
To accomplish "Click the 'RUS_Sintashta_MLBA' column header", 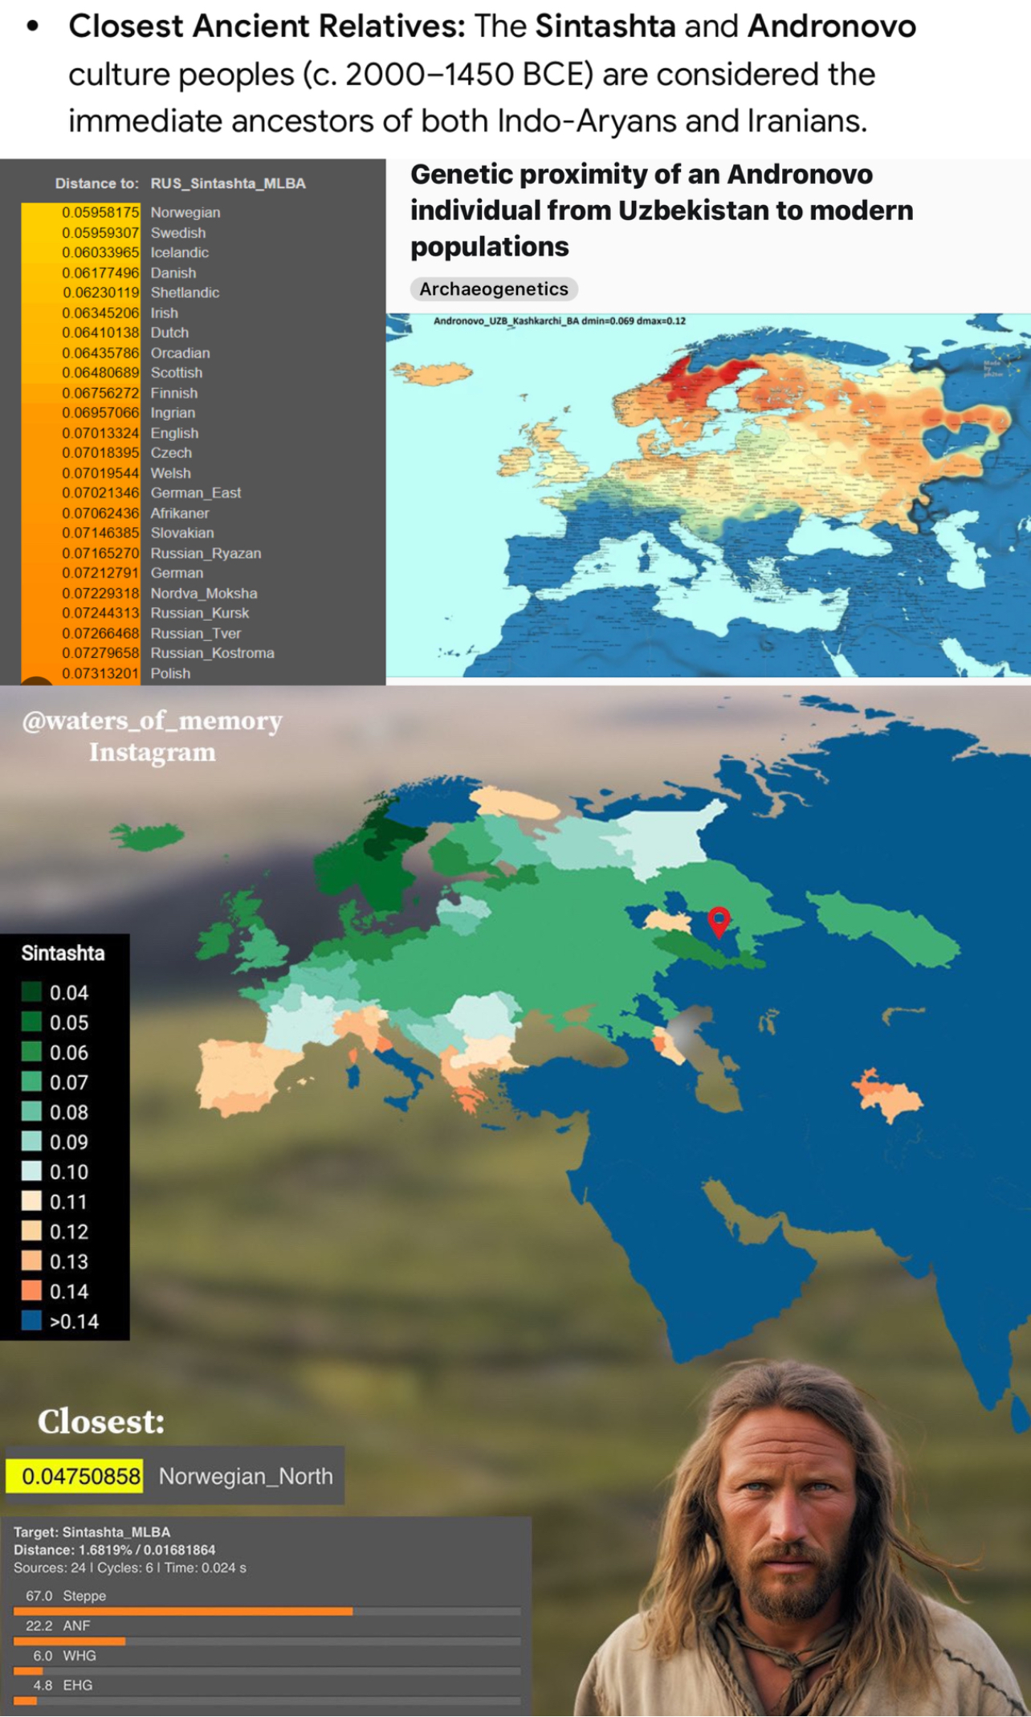I will [x=228, y=183].
